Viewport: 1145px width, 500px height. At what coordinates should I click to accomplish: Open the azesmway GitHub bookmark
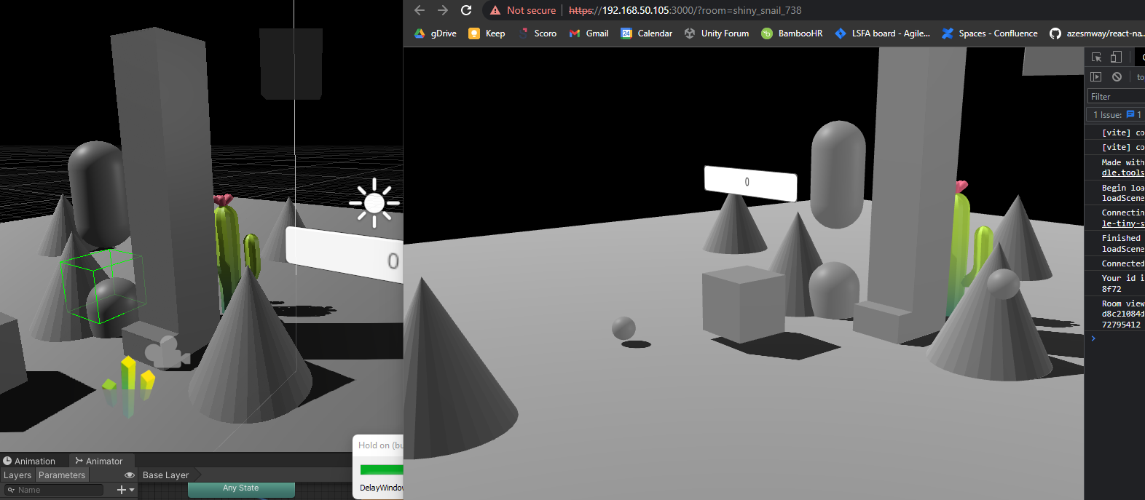point(1097,33)
